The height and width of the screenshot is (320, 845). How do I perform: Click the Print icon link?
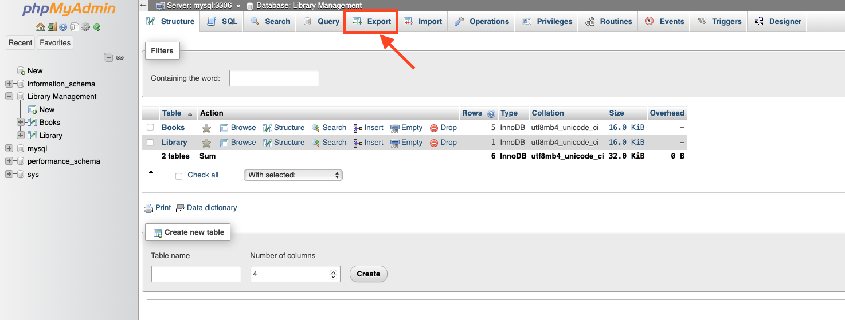(157, 208)
